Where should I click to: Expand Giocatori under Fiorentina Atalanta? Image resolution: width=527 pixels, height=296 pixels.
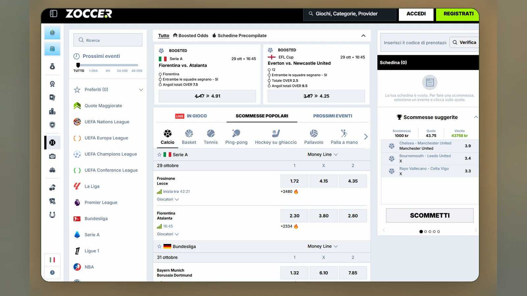point(168,234)
